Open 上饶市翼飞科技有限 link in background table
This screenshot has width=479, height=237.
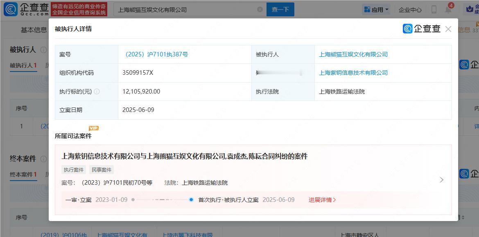click(x=188, y=235)
